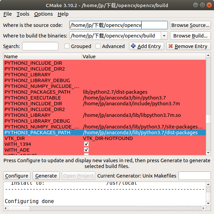Viewport: 214px width, 214px height.
Task: Select the PYTHON2_INCLUDE_DIR2 row
Action: click(104, 69)
